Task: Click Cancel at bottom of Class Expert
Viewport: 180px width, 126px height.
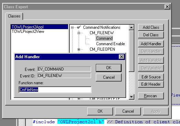Action: click(x=128, y=111)
